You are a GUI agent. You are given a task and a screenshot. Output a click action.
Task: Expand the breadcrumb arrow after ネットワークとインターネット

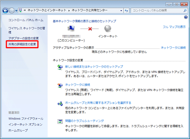click(x=69, y=11)
